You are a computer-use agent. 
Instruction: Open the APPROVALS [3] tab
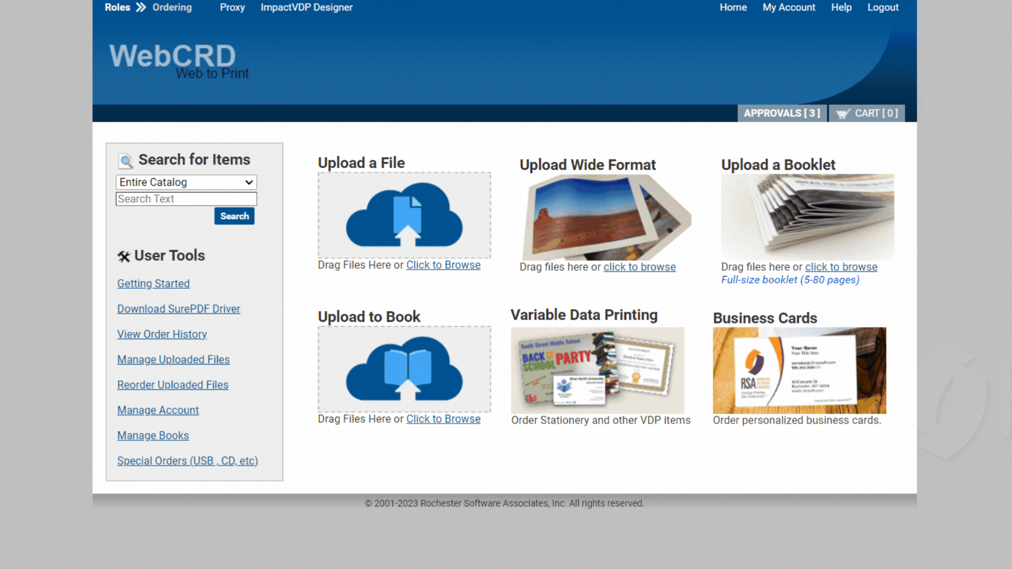click(x=782, y=113)
